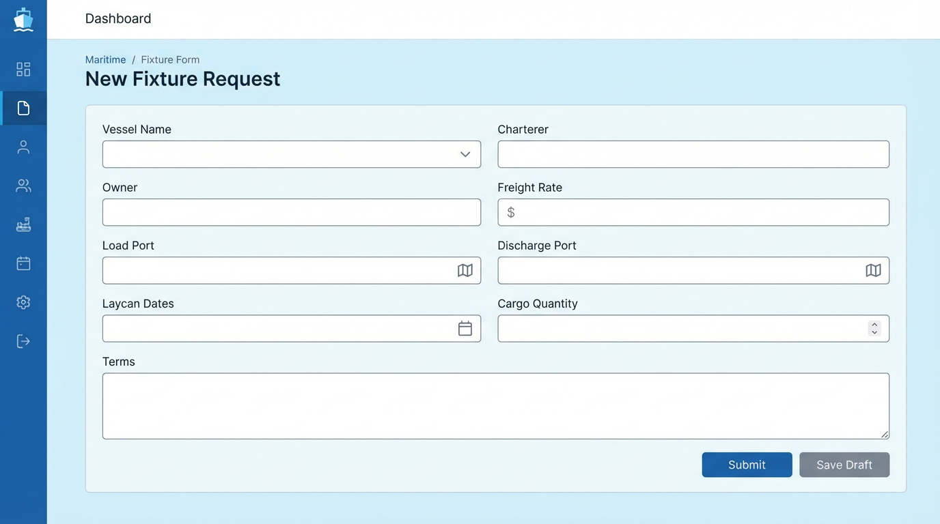Open map picker in Load Port field
The height and width of the screenshot is (524, 940).
465,270
